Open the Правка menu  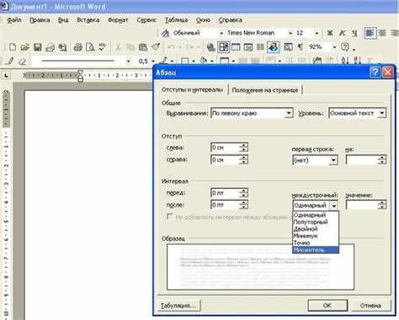click(x=40, y=20)
